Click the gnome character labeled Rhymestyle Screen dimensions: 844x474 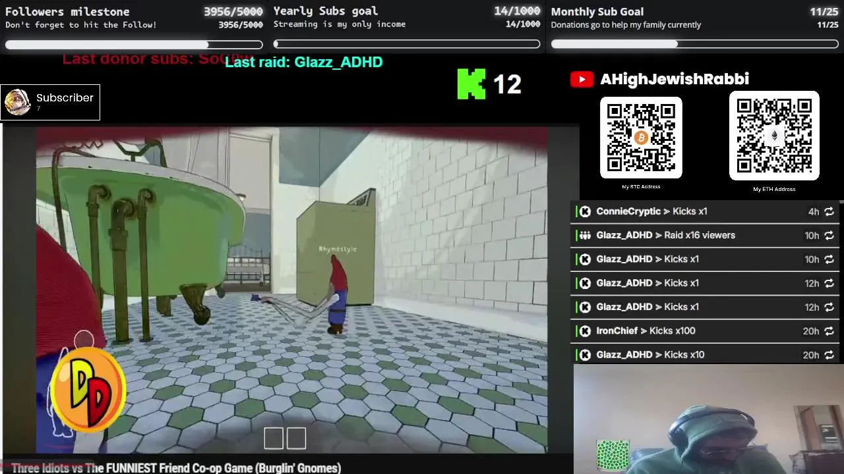[336, 295]
